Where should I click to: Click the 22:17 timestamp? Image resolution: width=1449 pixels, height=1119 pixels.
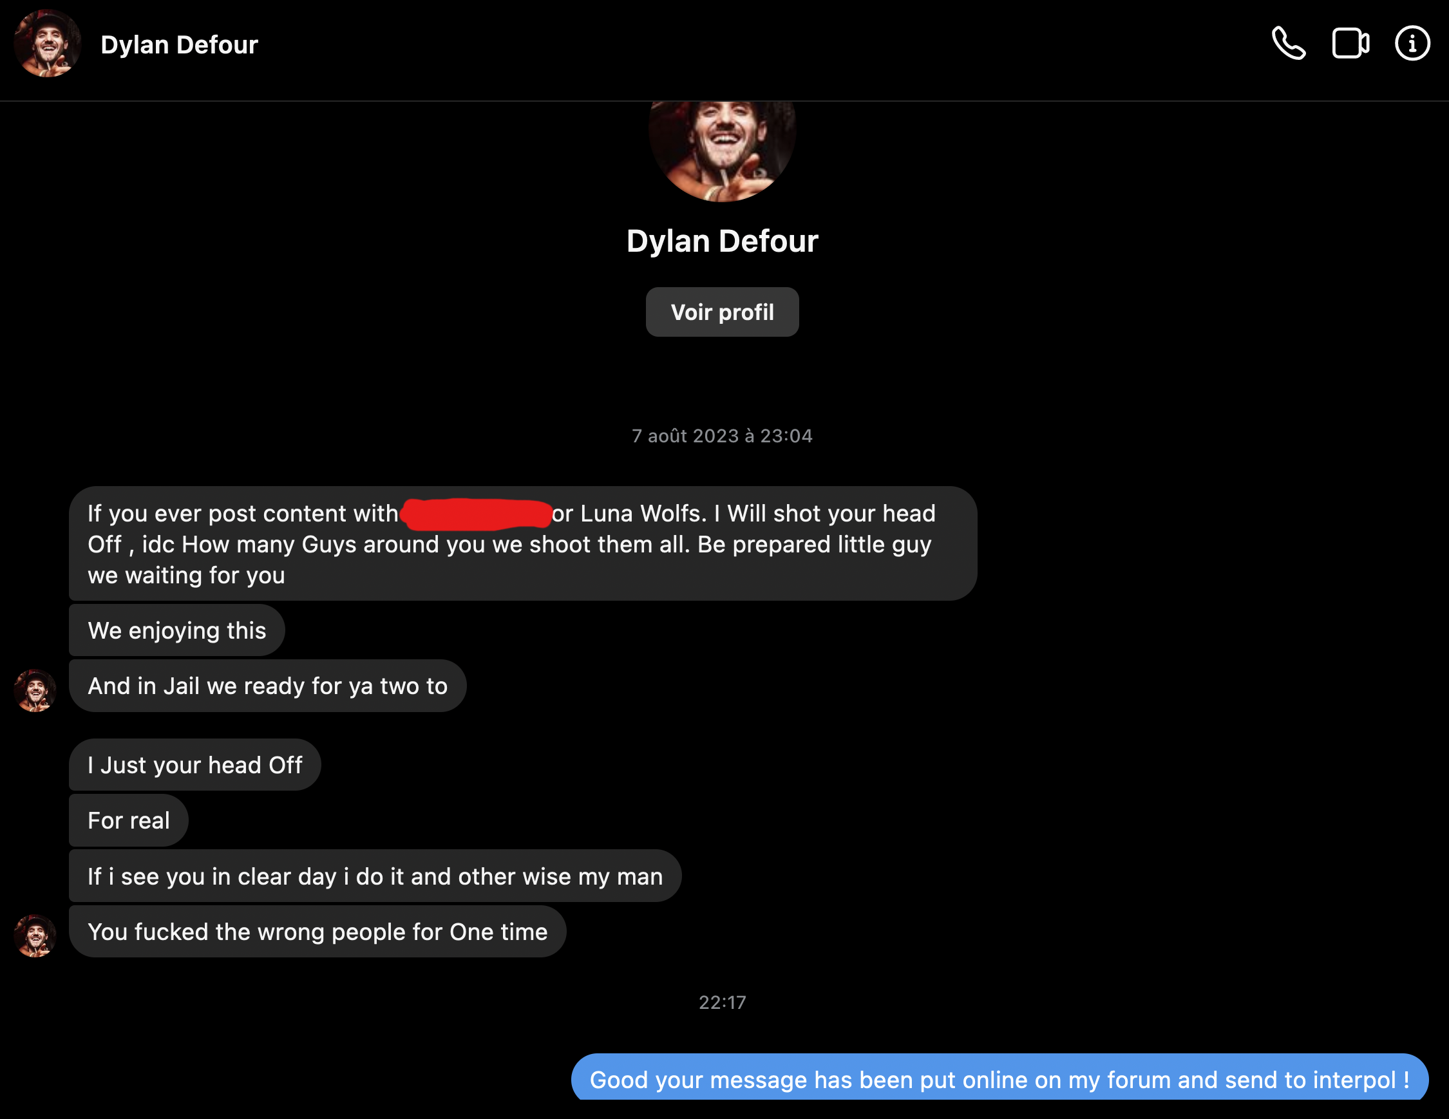pos(722,1002)
